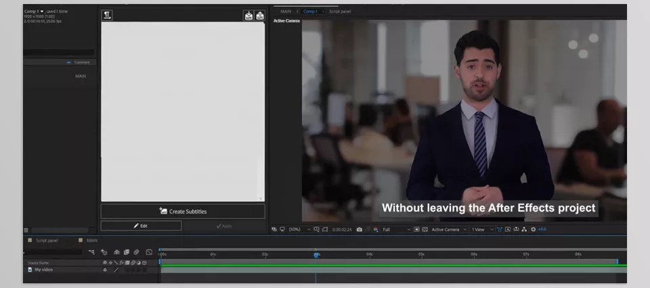Click the text direction paragraph icon
Viewport: 650px width, 288px height.
pyautogui.click(x=107, y=16)
